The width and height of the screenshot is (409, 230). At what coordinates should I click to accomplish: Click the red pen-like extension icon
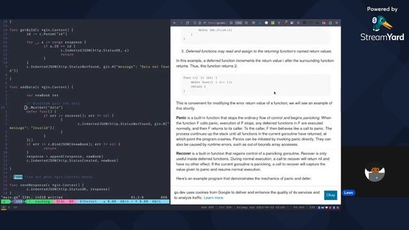click(286, 23)
